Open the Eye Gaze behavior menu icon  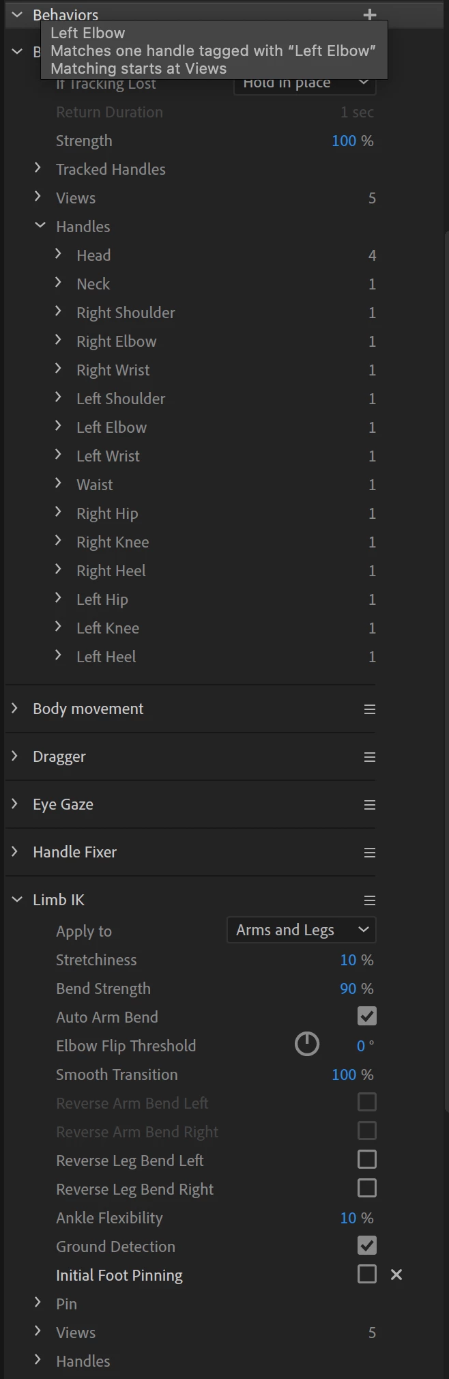coord(370,805)
